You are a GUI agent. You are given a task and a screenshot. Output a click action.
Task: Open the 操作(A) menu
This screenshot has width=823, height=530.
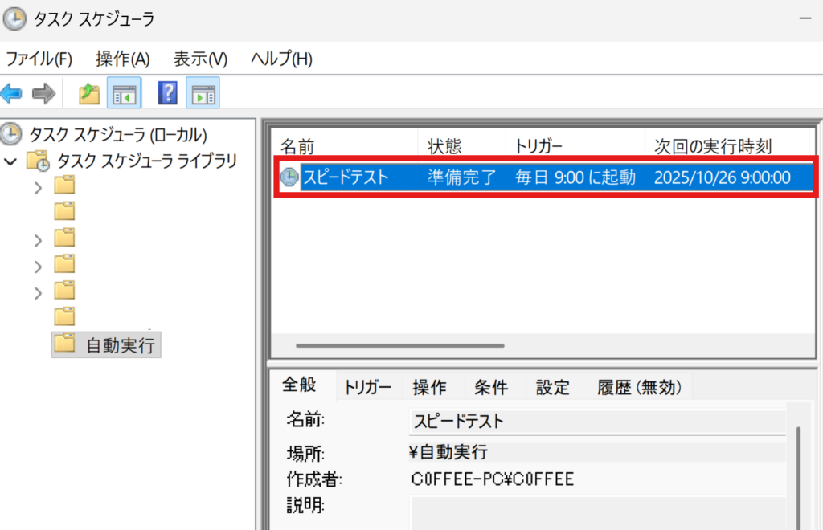click(x=122, y=59)
